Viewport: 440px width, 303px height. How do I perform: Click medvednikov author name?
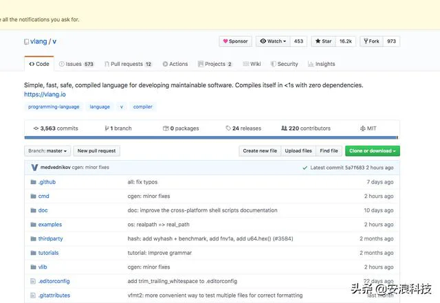click(56, 167)
